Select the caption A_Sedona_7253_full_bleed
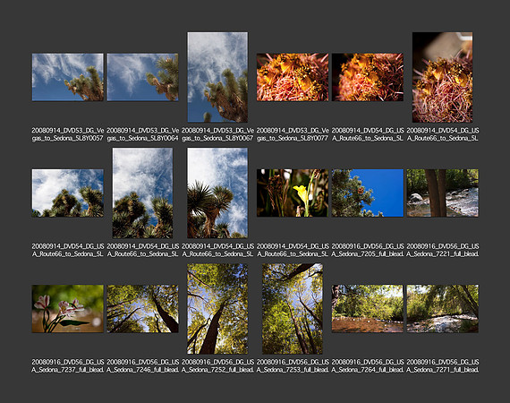The height and width of the screenshot is (403, 510). [x=293, y=366]
